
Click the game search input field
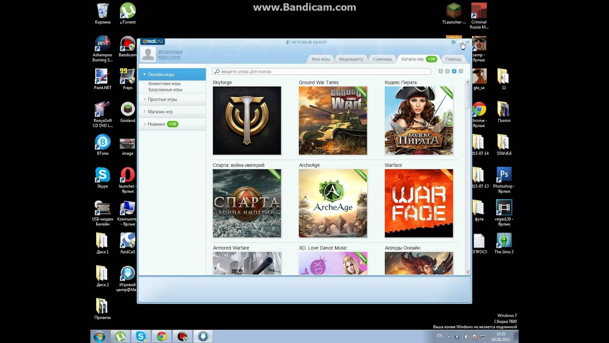tap(322, 71)
